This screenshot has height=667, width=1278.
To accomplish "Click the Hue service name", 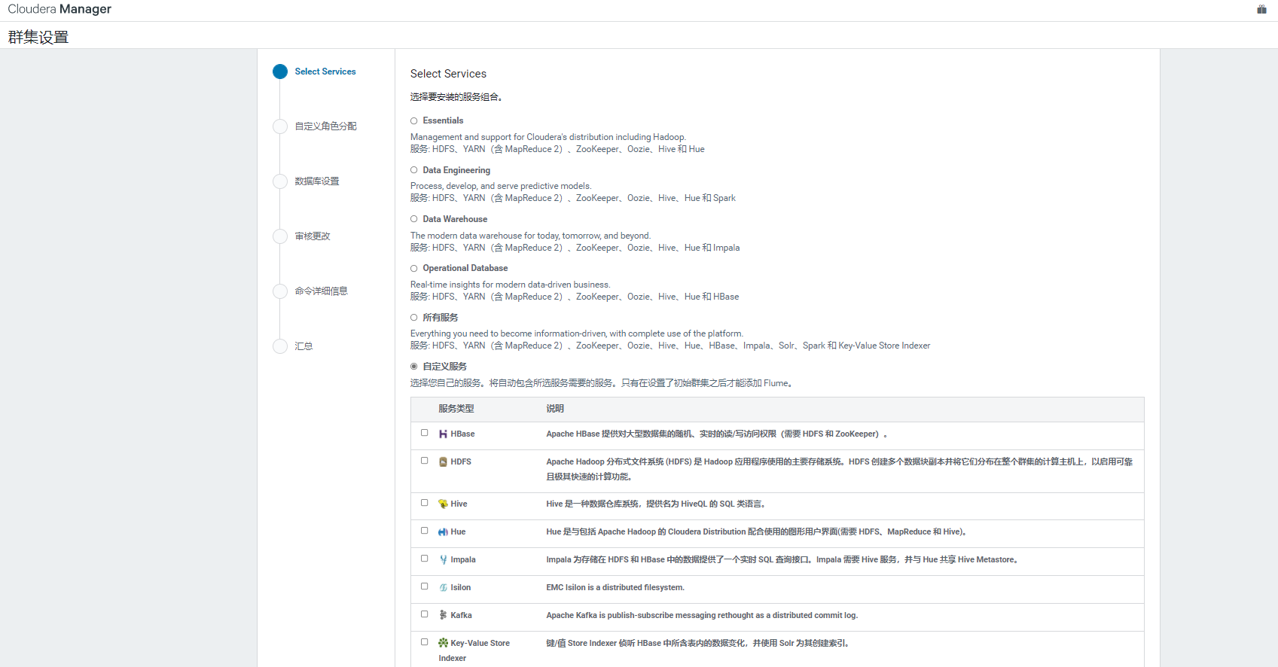I will click(x=458, y=532).
